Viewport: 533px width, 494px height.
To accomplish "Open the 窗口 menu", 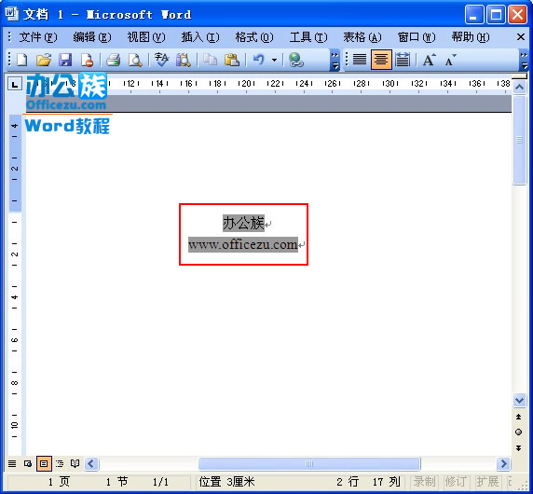I will (417, 37).
